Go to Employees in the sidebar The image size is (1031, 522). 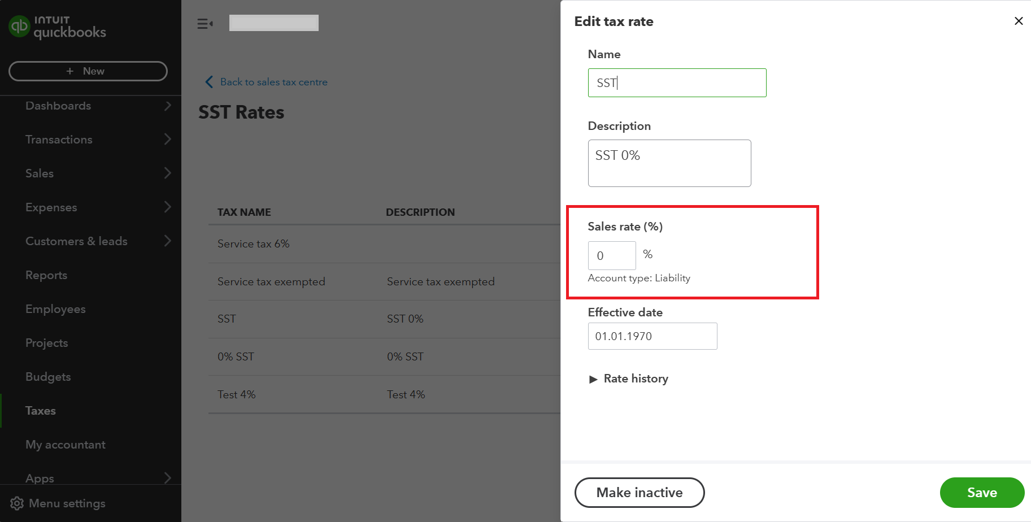click(55, 309)
